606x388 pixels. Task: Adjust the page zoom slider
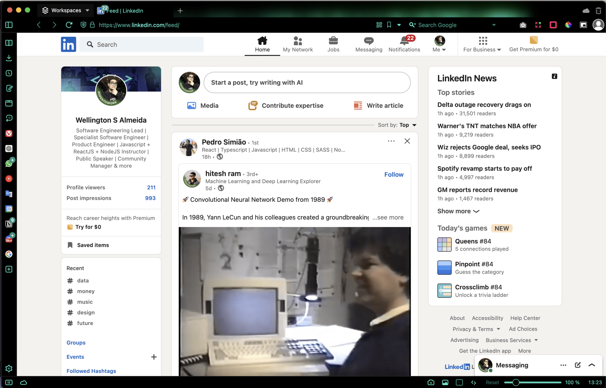click(x=516, y=383)
